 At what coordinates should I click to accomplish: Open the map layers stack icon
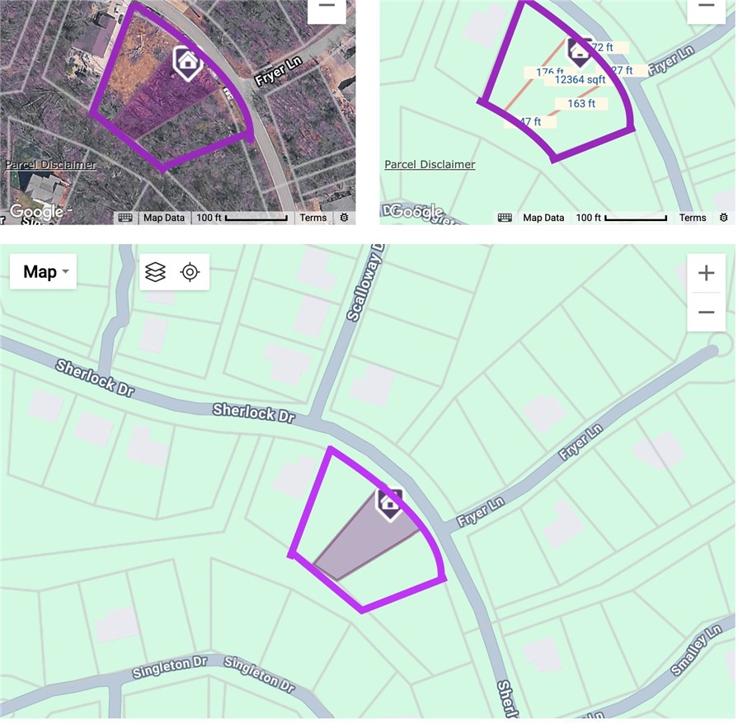155,273
